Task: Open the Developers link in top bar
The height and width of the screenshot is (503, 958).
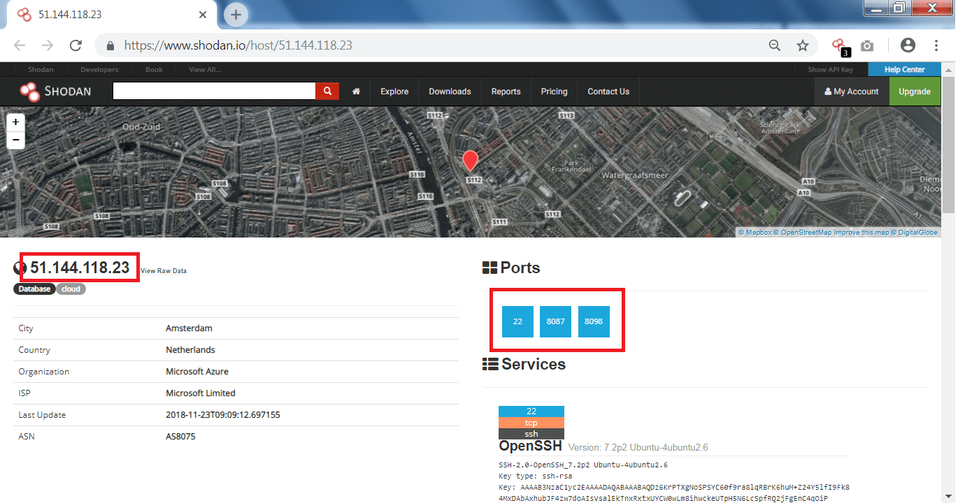Action: pos(99,70)
